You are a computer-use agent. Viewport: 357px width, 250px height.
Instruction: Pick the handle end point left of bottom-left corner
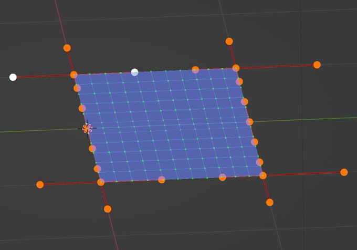[40, 184]
